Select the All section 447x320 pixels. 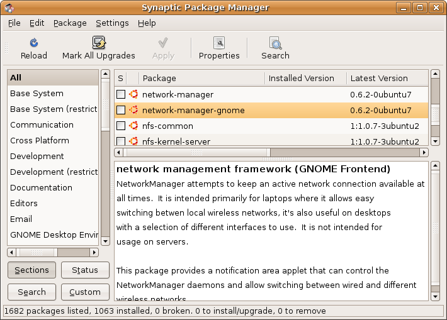(53, 77)
